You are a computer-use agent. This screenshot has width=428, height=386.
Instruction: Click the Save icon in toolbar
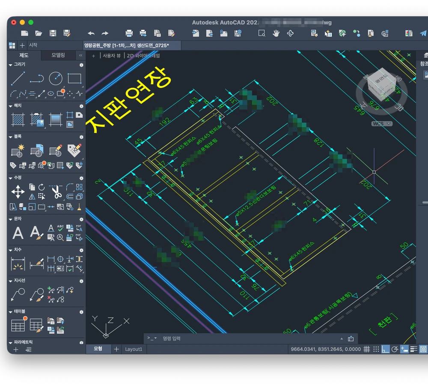coord(53,33)
